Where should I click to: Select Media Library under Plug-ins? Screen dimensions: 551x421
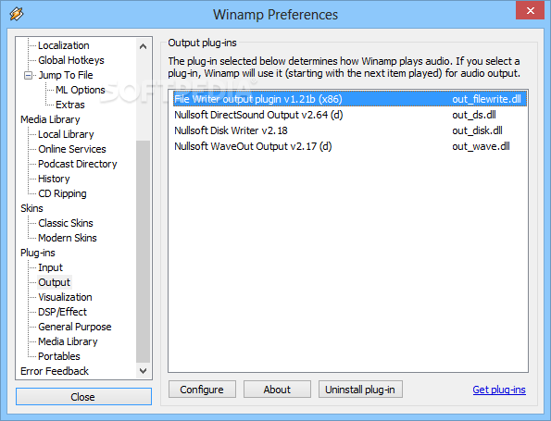coord(68,341)
